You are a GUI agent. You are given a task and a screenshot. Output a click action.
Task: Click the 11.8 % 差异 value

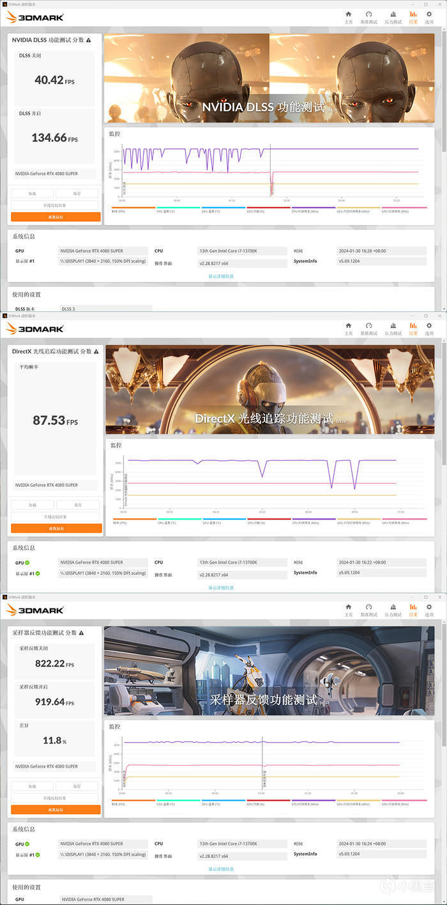pyautogui.click(x=55, y=740)
